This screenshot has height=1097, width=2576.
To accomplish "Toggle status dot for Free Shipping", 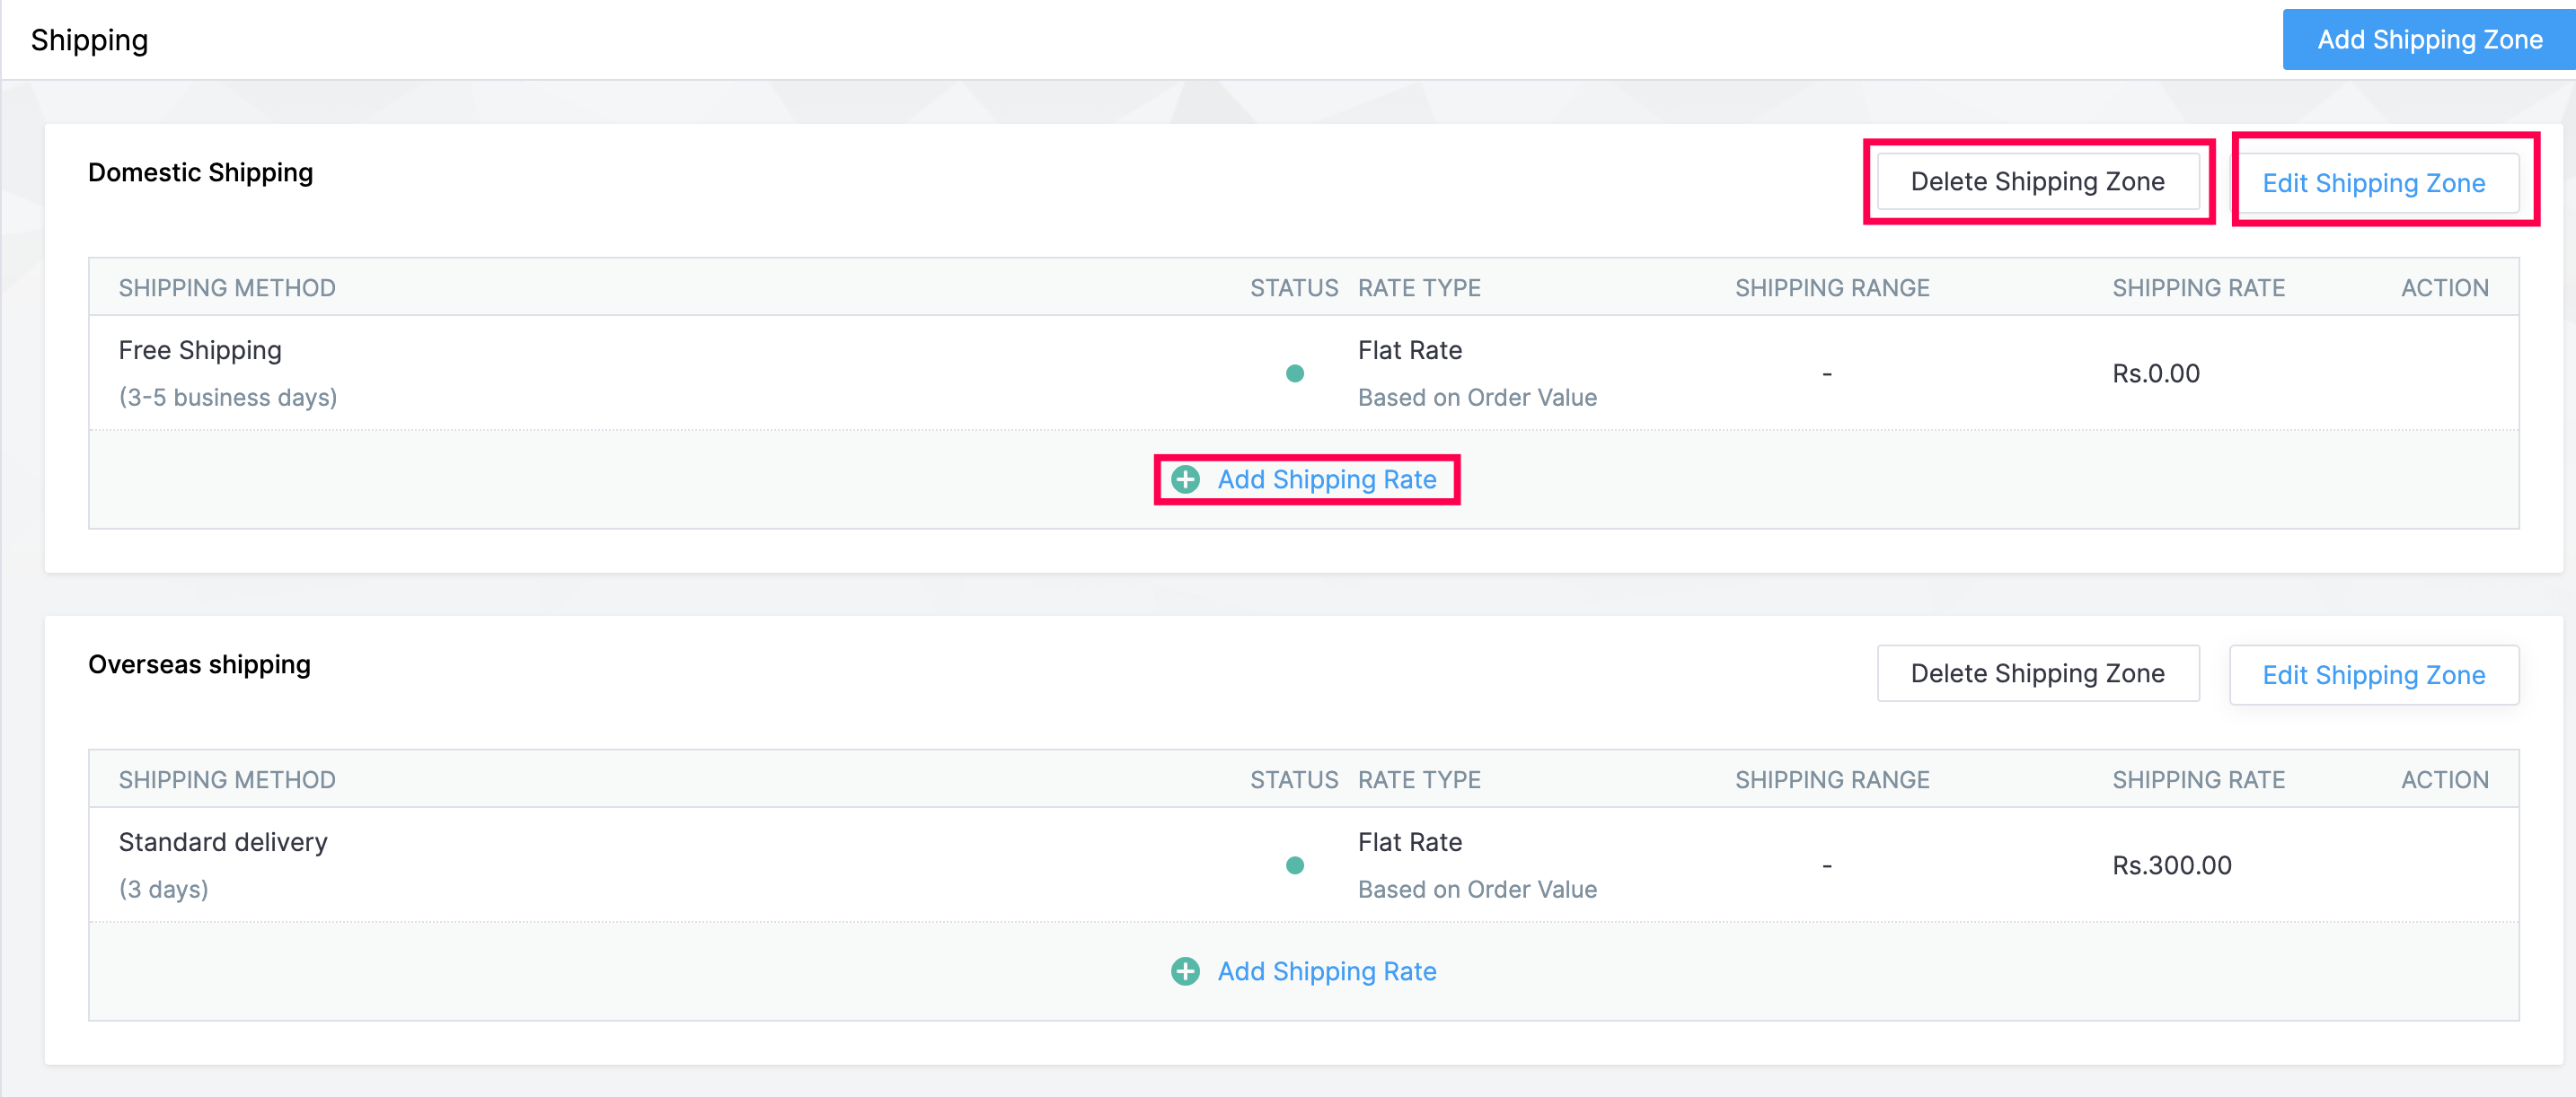I will coord(1295,373).
